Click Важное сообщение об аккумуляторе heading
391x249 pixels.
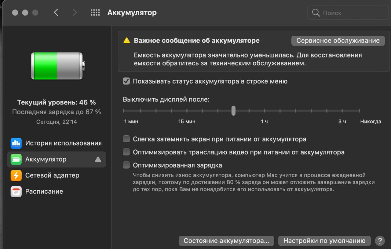[x=197, y=40]
